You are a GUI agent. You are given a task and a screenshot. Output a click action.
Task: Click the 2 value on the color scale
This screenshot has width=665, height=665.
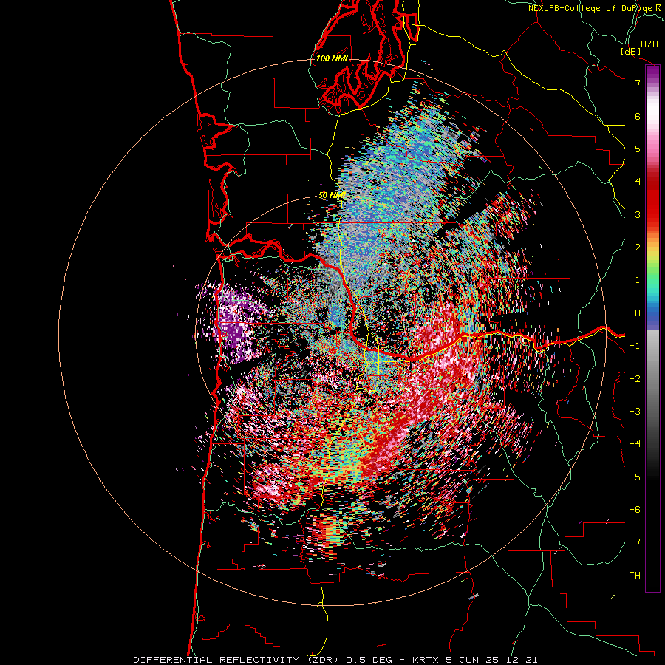click(638, 248)
